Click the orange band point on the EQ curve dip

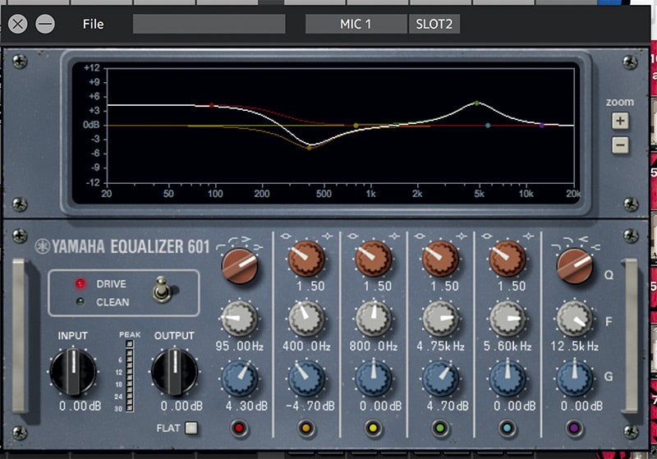pos(310,148)
